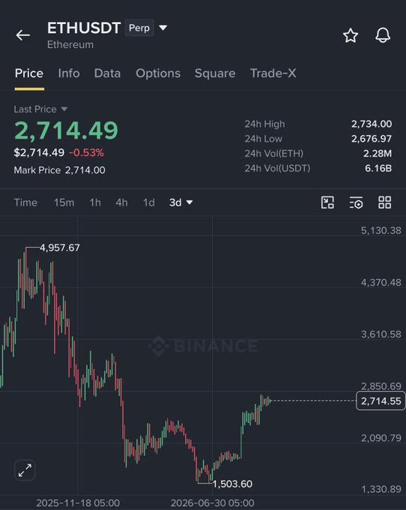Select the 1h interval
This screenshot has height=510, width=406.
tap(95, 202)
